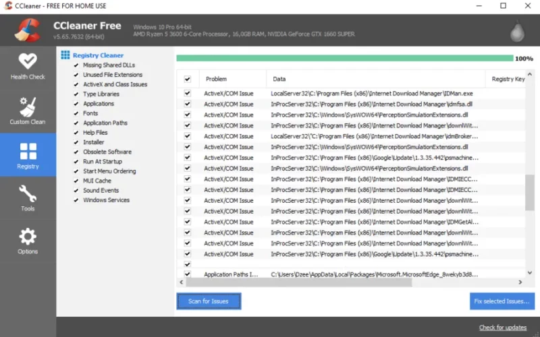Sort by the Problem column header
This screenshot has height=337, width=540.
[x=233, y=79]
